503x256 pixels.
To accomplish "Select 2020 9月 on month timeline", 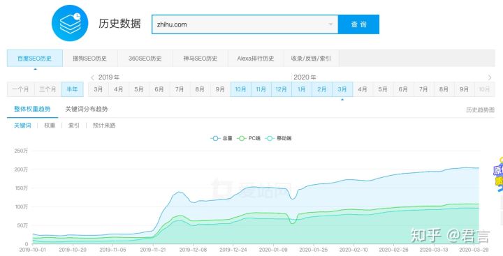I will point(464,89).
